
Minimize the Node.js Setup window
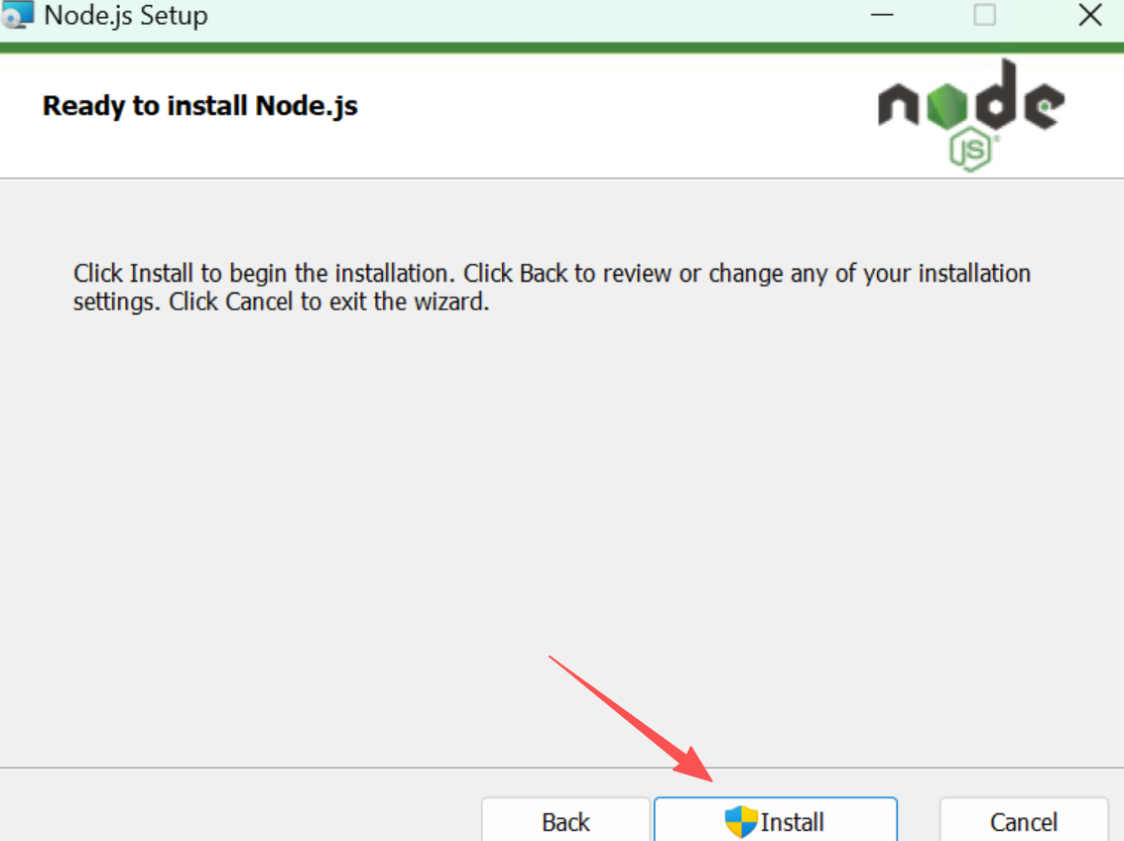click(x=882, y=15)
